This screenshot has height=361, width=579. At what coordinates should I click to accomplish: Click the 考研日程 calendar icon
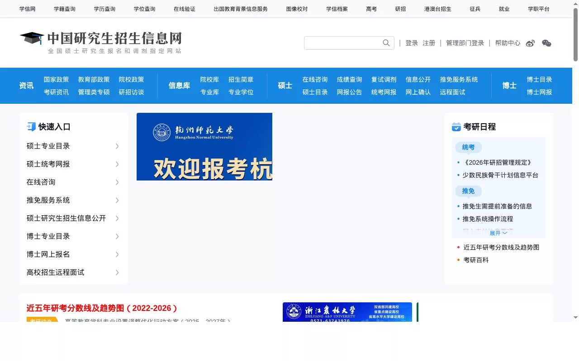tap(456, 127)
